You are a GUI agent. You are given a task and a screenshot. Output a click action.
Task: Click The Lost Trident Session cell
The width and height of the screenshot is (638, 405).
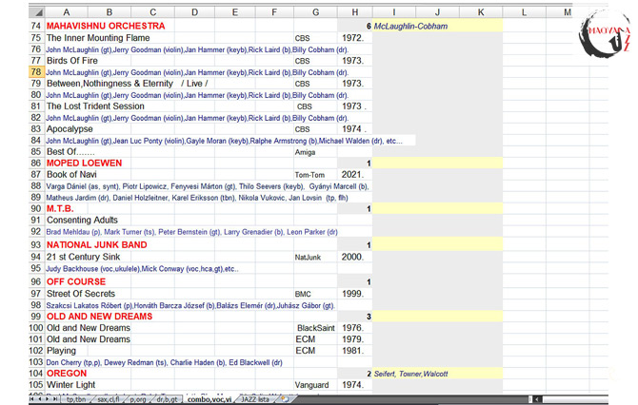click(95, 106)
